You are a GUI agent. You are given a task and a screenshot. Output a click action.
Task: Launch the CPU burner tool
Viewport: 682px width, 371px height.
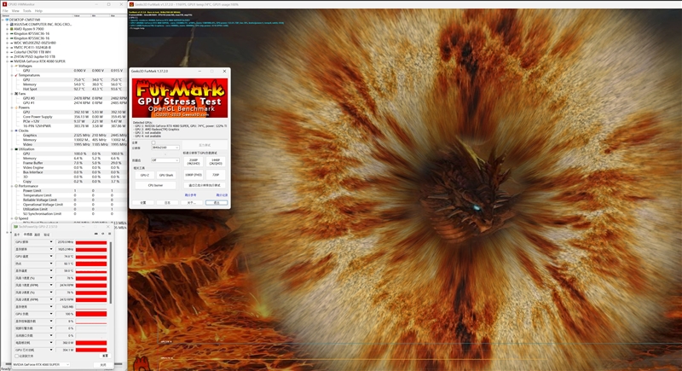pyautogui.click(x=156, y=185)
